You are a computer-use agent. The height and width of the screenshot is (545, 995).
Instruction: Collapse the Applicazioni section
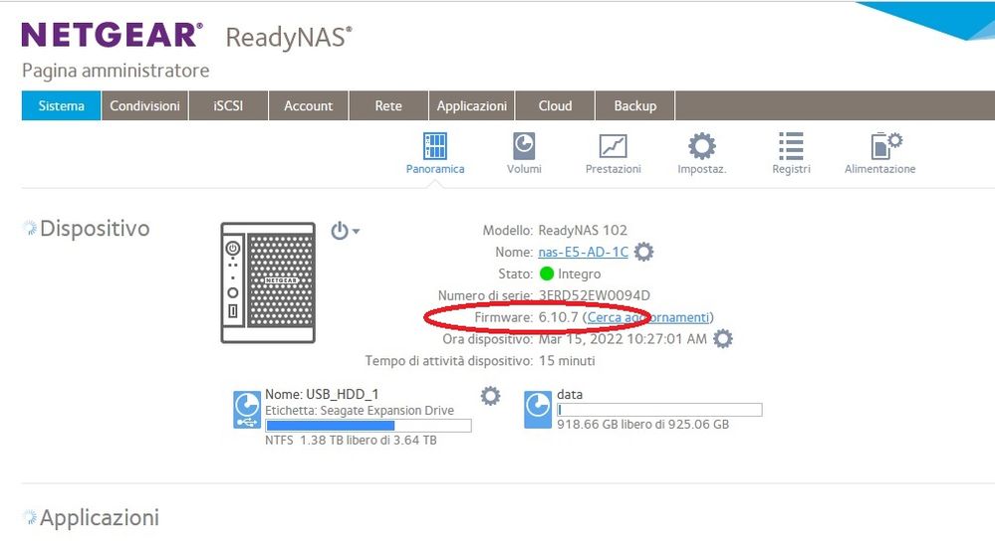pos(30,517)
